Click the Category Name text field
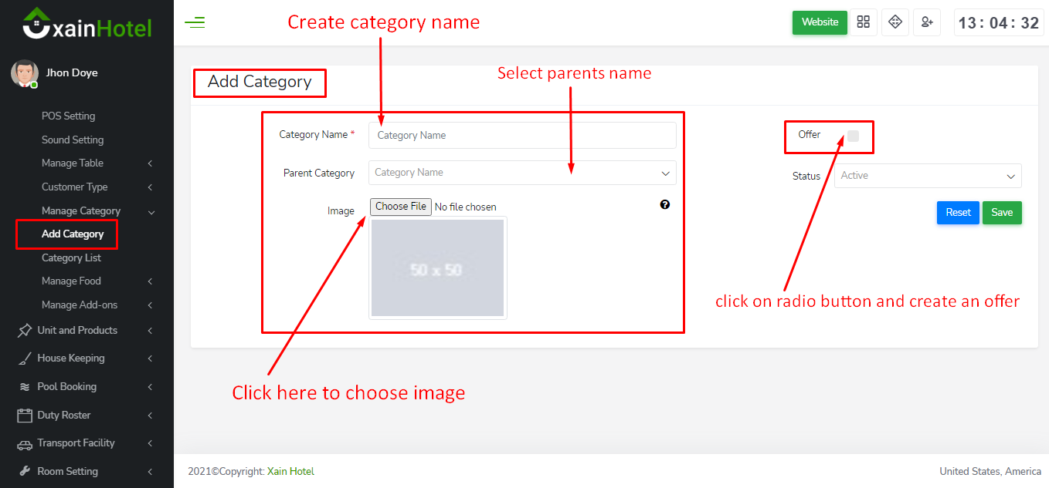This screenshot has height=488, width=1049. tap(522, 136)
